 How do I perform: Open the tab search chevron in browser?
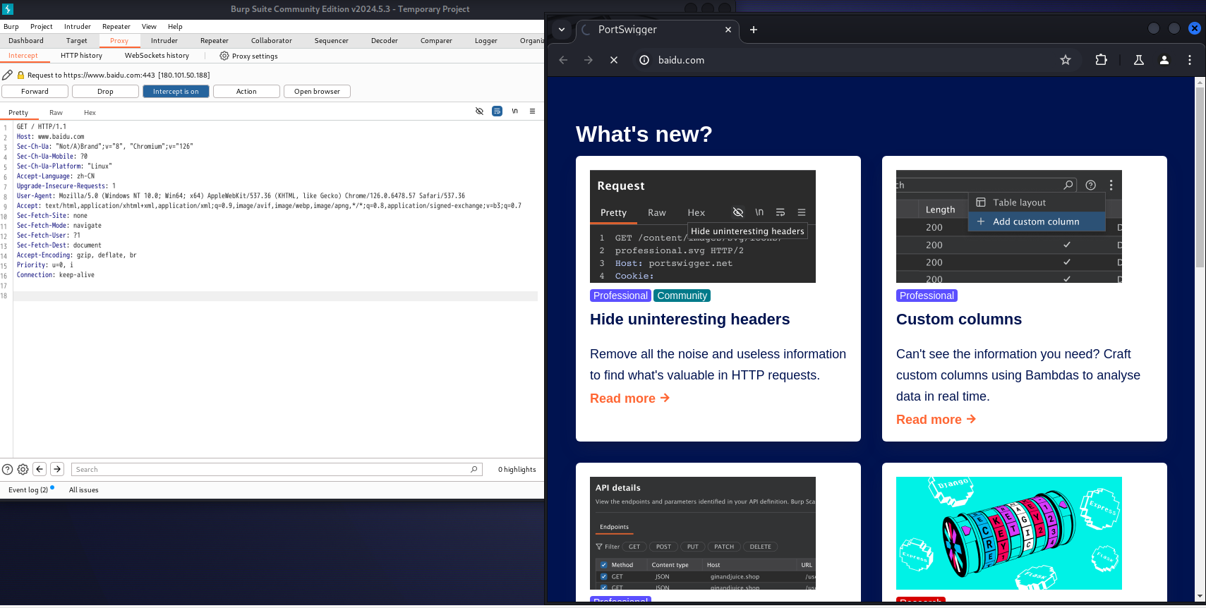[562, 30]
